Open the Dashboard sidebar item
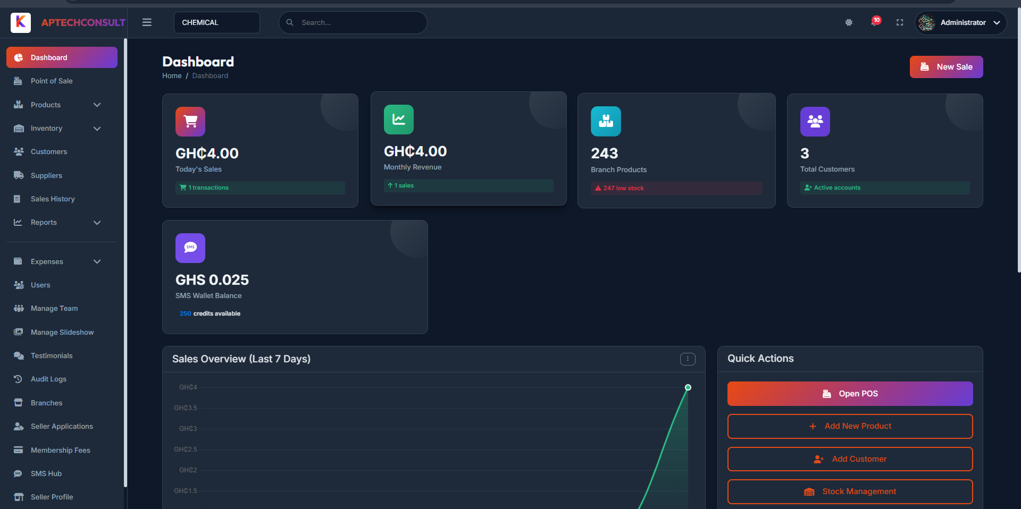 coord(62,57)
